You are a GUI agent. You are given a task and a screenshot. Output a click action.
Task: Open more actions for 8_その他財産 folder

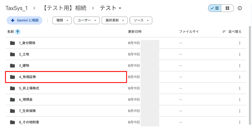[240, 122]
